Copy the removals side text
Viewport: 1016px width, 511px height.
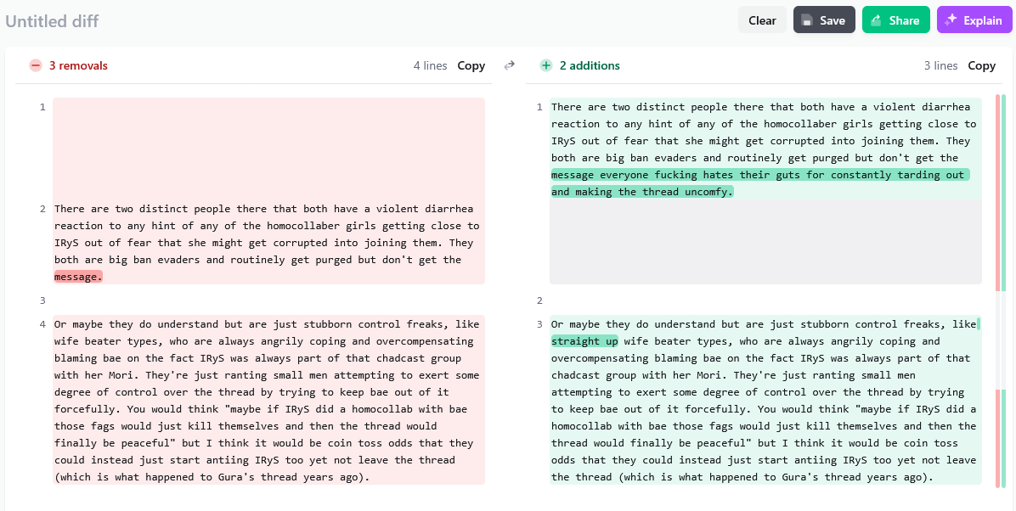471,65
